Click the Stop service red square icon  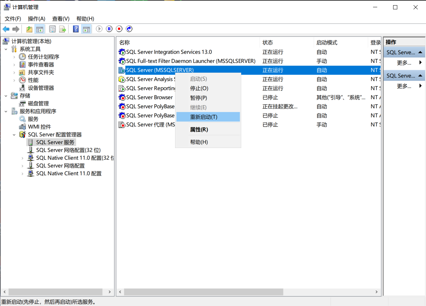point(119,29)
